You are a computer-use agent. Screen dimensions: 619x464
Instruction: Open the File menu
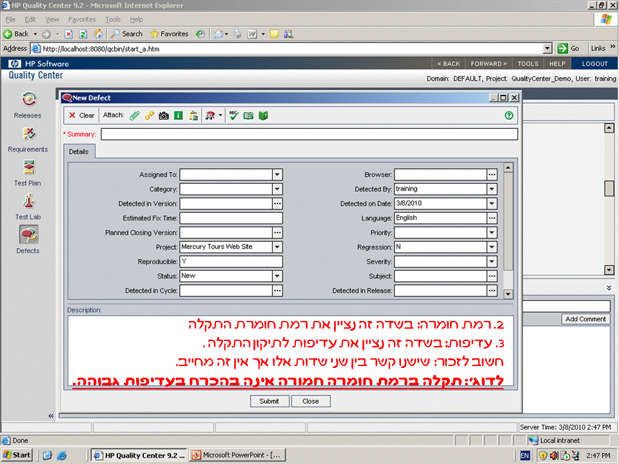[10, 19]
